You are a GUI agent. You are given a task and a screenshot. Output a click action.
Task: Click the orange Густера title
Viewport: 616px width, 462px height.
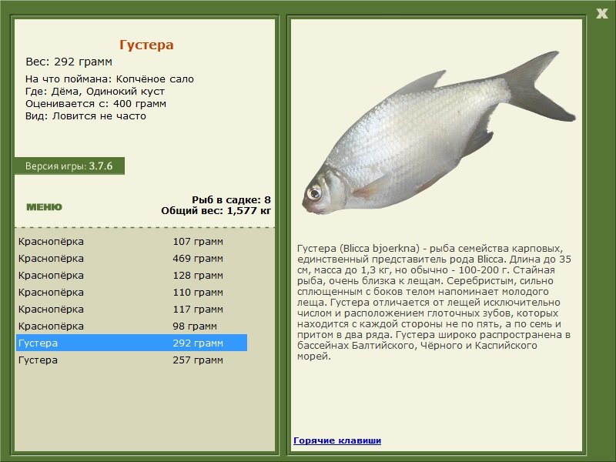pos(146,45)
